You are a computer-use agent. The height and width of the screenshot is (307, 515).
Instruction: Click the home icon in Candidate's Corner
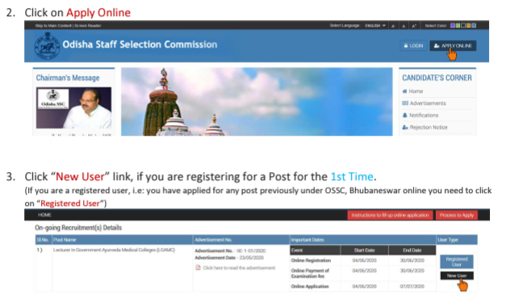tap(404, 91)
